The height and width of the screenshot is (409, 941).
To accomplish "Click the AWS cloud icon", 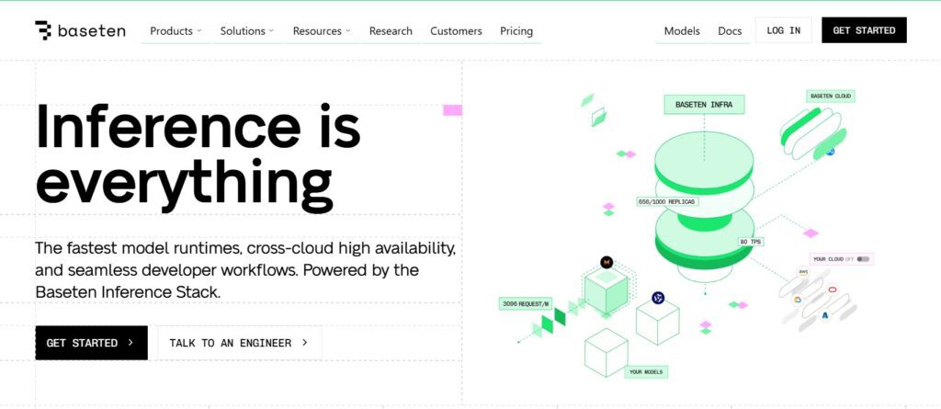I will click(803, 271).
